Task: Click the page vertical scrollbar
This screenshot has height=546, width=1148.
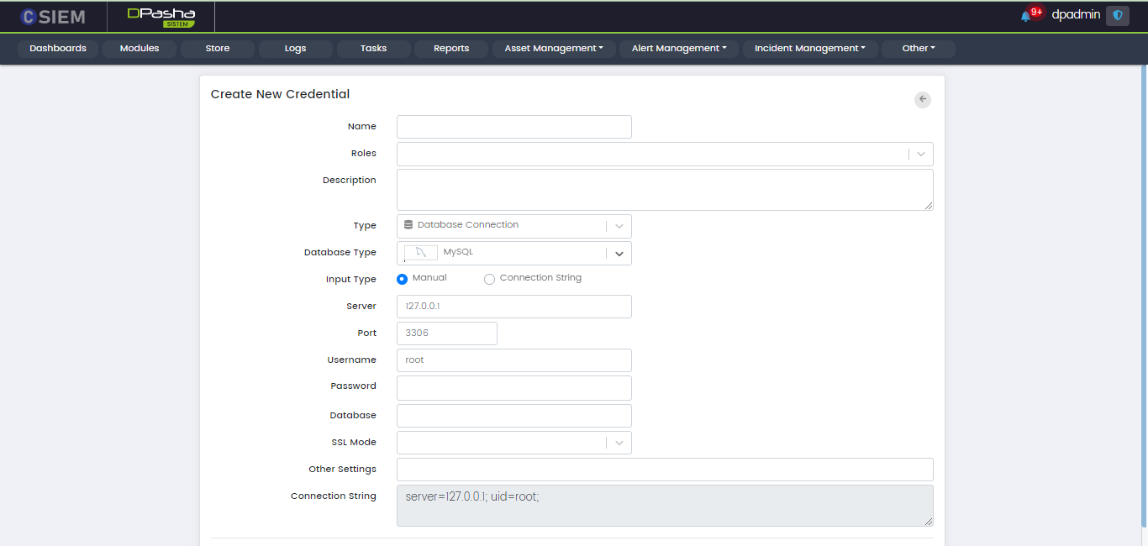Action: pos(1143,252)
